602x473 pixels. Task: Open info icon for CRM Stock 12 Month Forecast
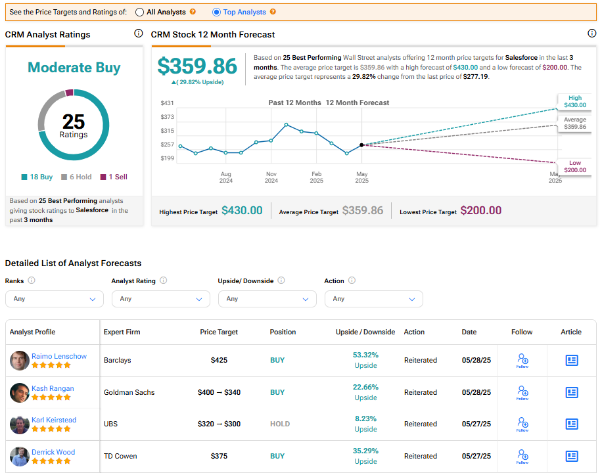[x=592, y=34]
